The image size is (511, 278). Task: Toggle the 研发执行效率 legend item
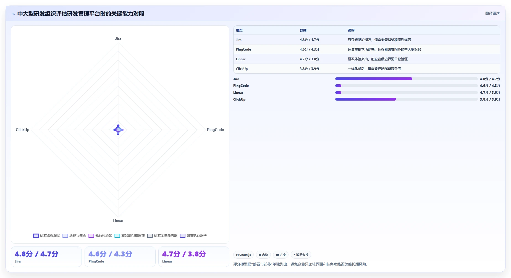coord(193,235)
